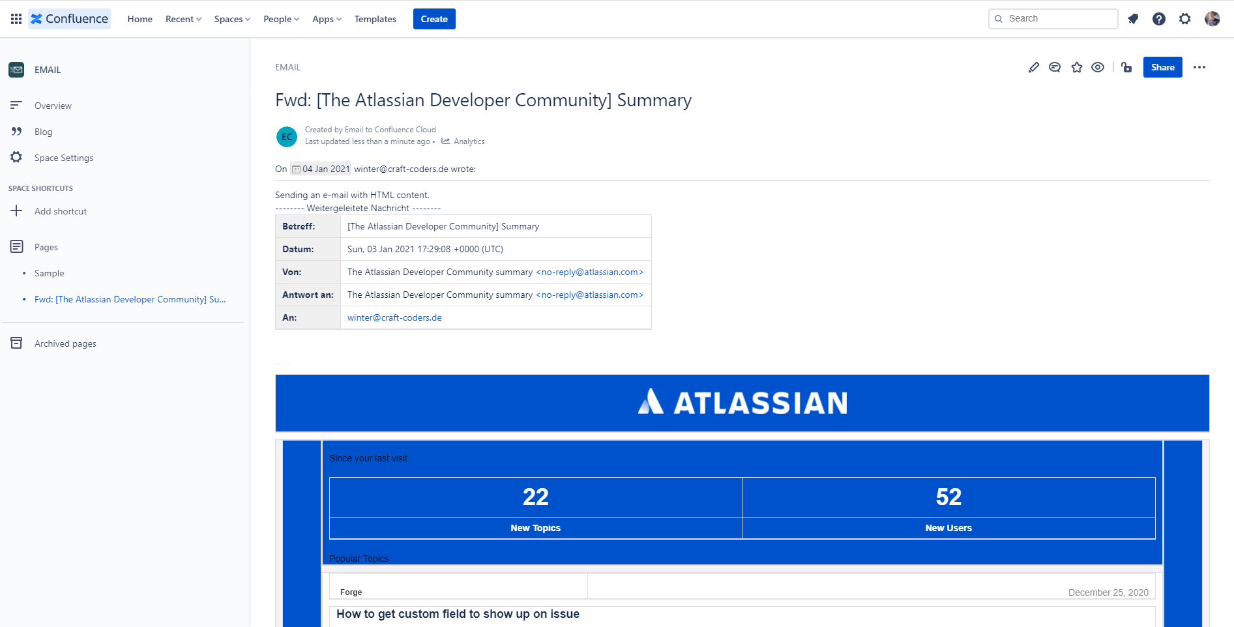
Task: Click the Analytics chart icon
Action: [x=446, y=141]
